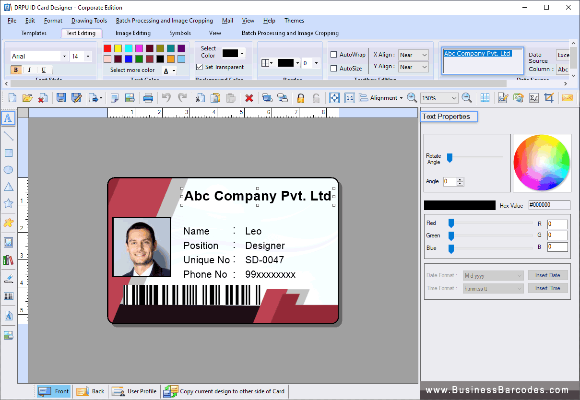Click the Print icon in the toolbar
The image size is (580, 400).
pos(148,97)
